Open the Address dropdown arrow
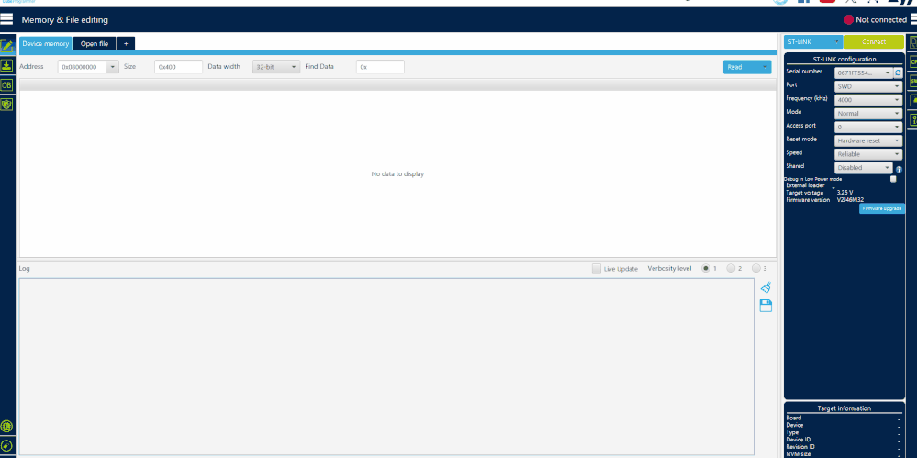The width and height of the screenshot is (917, 458). tap(113, 67)
